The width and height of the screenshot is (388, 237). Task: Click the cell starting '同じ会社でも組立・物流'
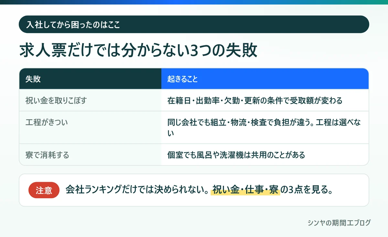(265, 128)
